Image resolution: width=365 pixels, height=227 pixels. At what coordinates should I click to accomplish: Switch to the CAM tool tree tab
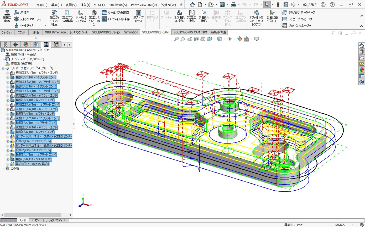(x=56, y=44)
